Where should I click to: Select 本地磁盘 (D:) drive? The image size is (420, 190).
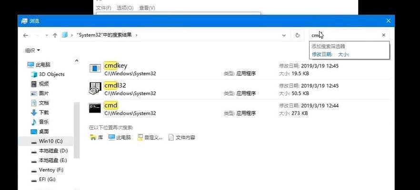coord(50,151)
